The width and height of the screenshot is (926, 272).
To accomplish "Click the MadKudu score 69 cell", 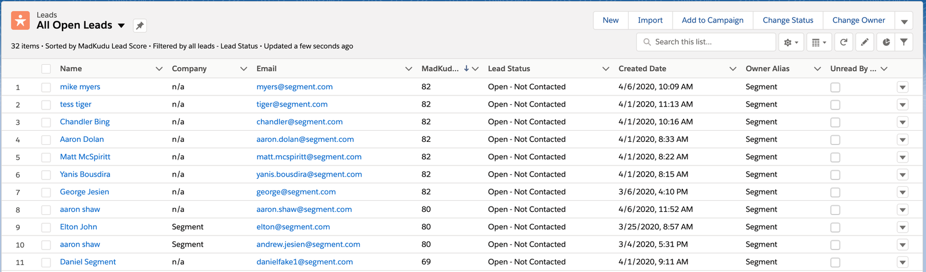I will coord(426,262).
